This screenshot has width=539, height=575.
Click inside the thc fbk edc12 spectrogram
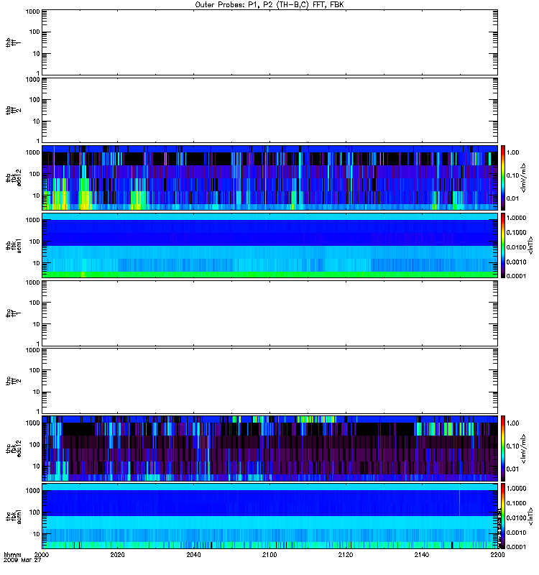pyautogui.click(x=270, y=448)
